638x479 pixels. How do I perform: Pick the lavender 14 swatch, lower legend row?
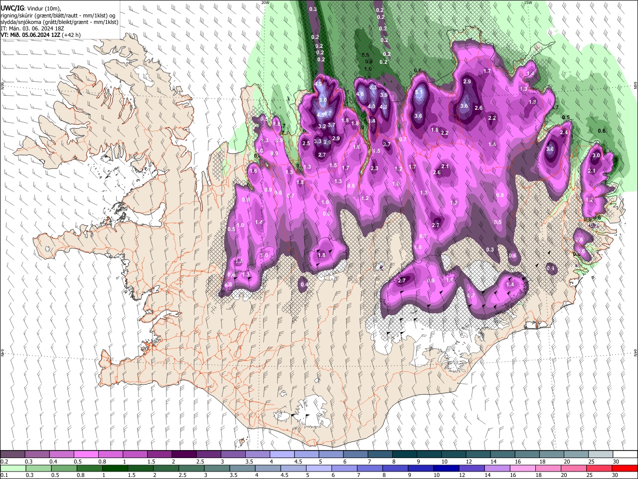(496, 468)
